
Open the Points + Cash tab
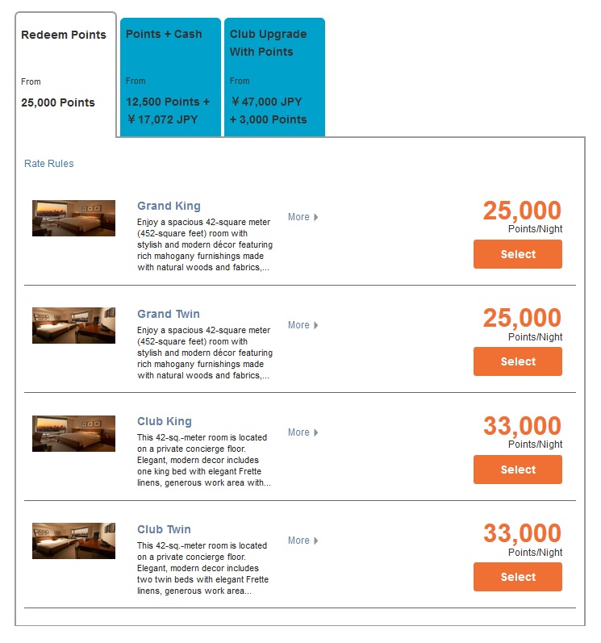click(x=170, y=77)
